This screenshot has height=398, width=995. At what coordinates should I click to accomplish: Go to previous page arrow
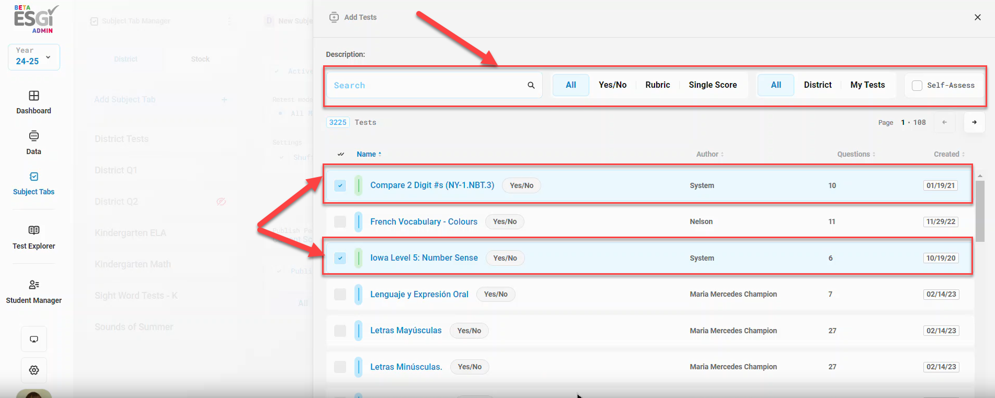coord(944,122)
